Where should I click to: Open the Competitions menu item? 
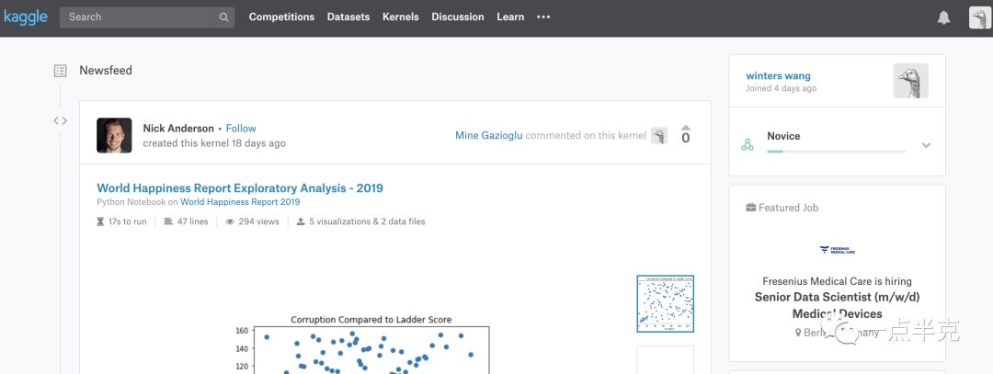click(281, 17)
